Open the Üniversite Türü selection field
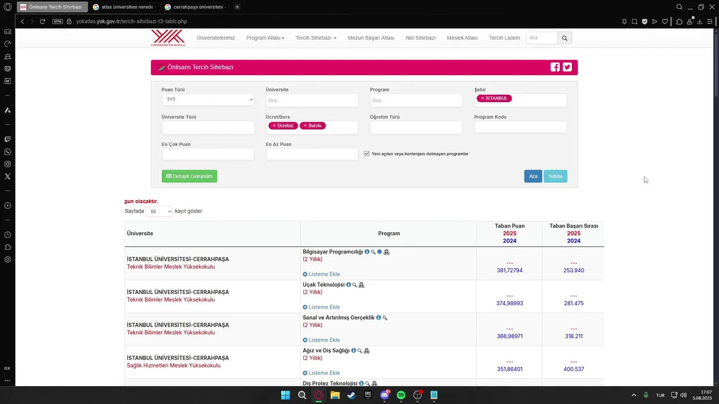 (x=208, y=127)
